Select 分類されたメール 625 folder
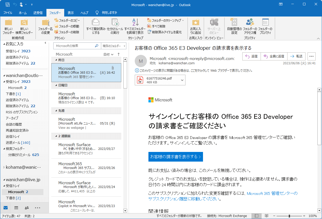Screen dimensions: 322x219 coord(24,155)
